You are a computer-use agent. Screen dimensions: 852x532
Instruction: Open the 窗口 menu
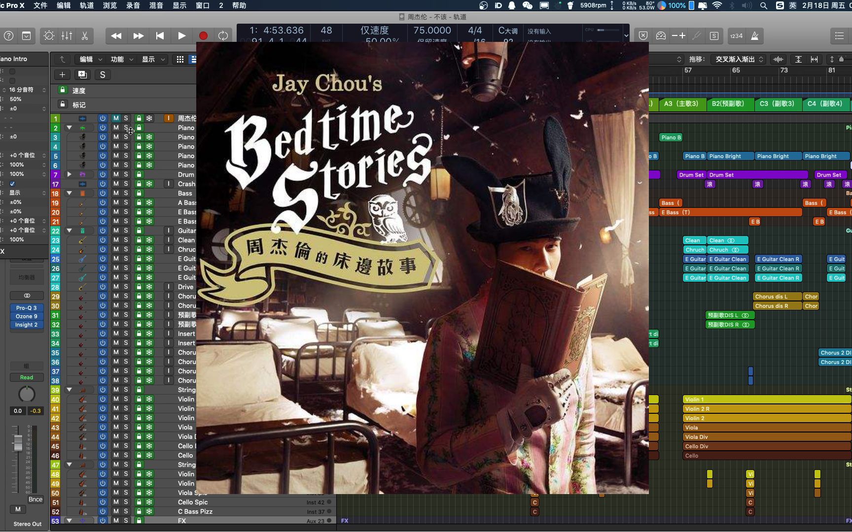pos(203,5)
